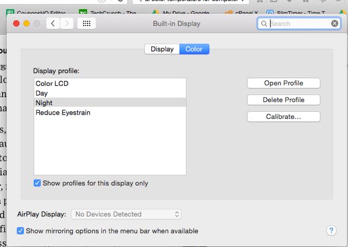Show all preferences via grid icon
The width and height of the screenshot is (348, 247).
pyautogui.click(x=86, y=23)
